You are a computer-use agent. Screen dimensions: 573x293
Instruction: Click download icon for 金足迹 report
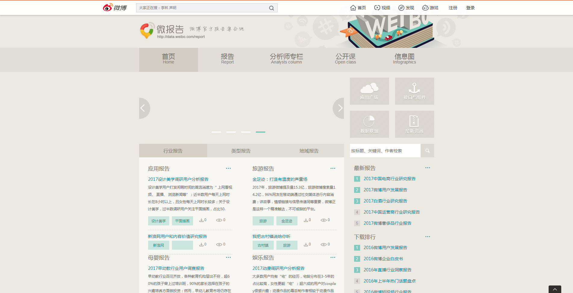pyautogui.click(x=306, y=220)
